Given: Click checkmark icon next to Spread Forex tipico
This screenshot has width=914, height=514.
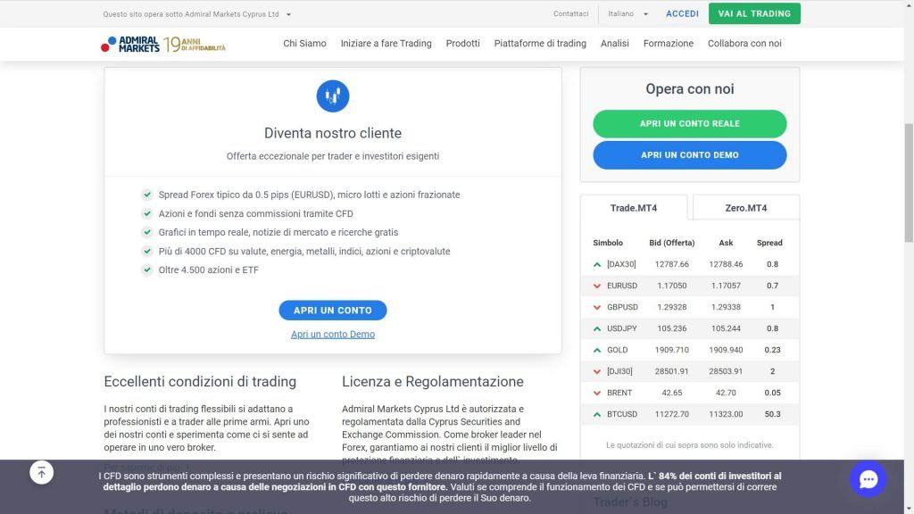Looking at the screenshot, I should [147, 195].
